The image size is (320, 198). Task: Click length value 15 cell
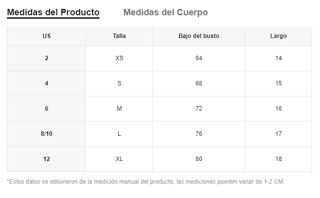click(278, 83)
